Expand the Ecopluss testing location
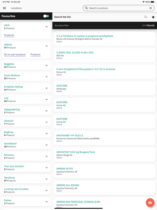This screenshot has height=210, width=157. point(46,88)
